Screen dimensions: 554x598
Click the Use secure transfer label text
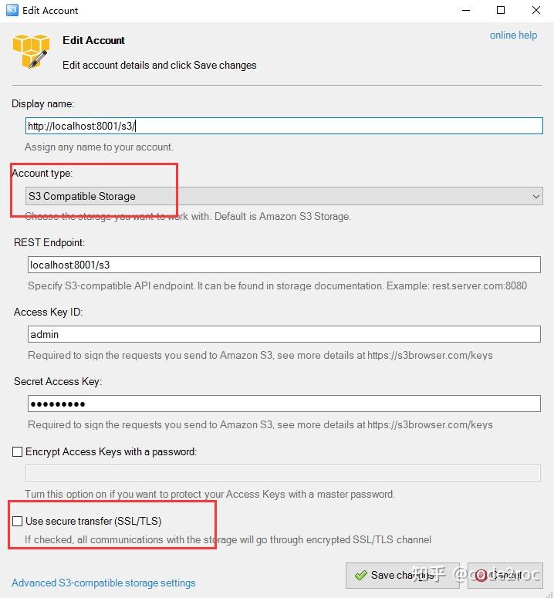coord(93,521)
